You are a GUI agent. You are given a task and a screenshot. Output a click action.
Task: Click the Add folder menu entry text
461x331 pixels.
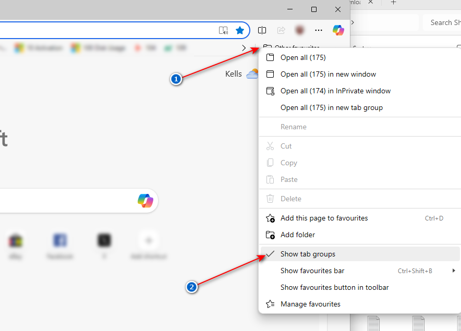[298, 235]
